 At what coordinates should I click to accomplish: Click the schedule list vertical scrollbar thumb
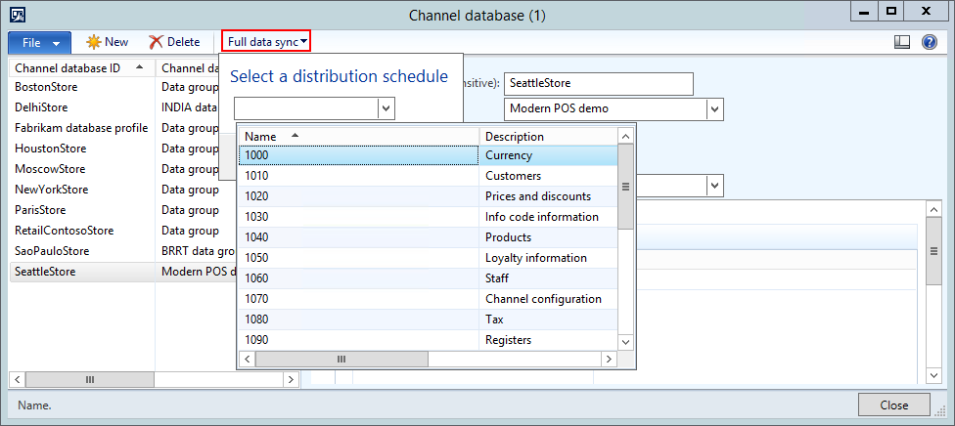tap(625, 188)
